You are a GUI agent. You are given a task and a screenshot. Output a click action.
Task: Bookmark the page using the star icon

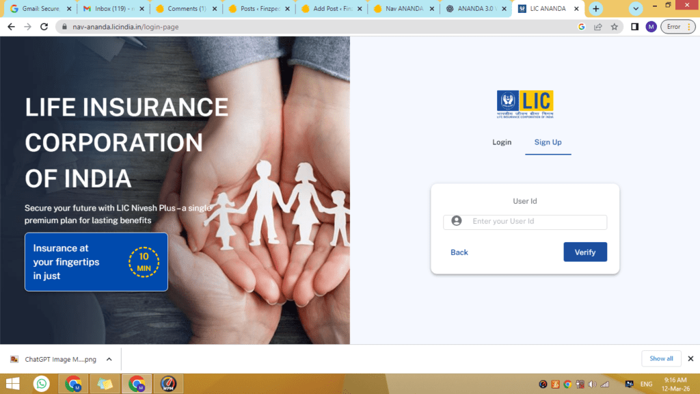pyautogui.click(x=614, y=26)
